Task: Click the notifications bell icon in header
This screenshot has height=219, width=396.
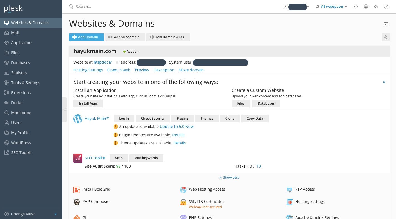Action: click(356, 7)
